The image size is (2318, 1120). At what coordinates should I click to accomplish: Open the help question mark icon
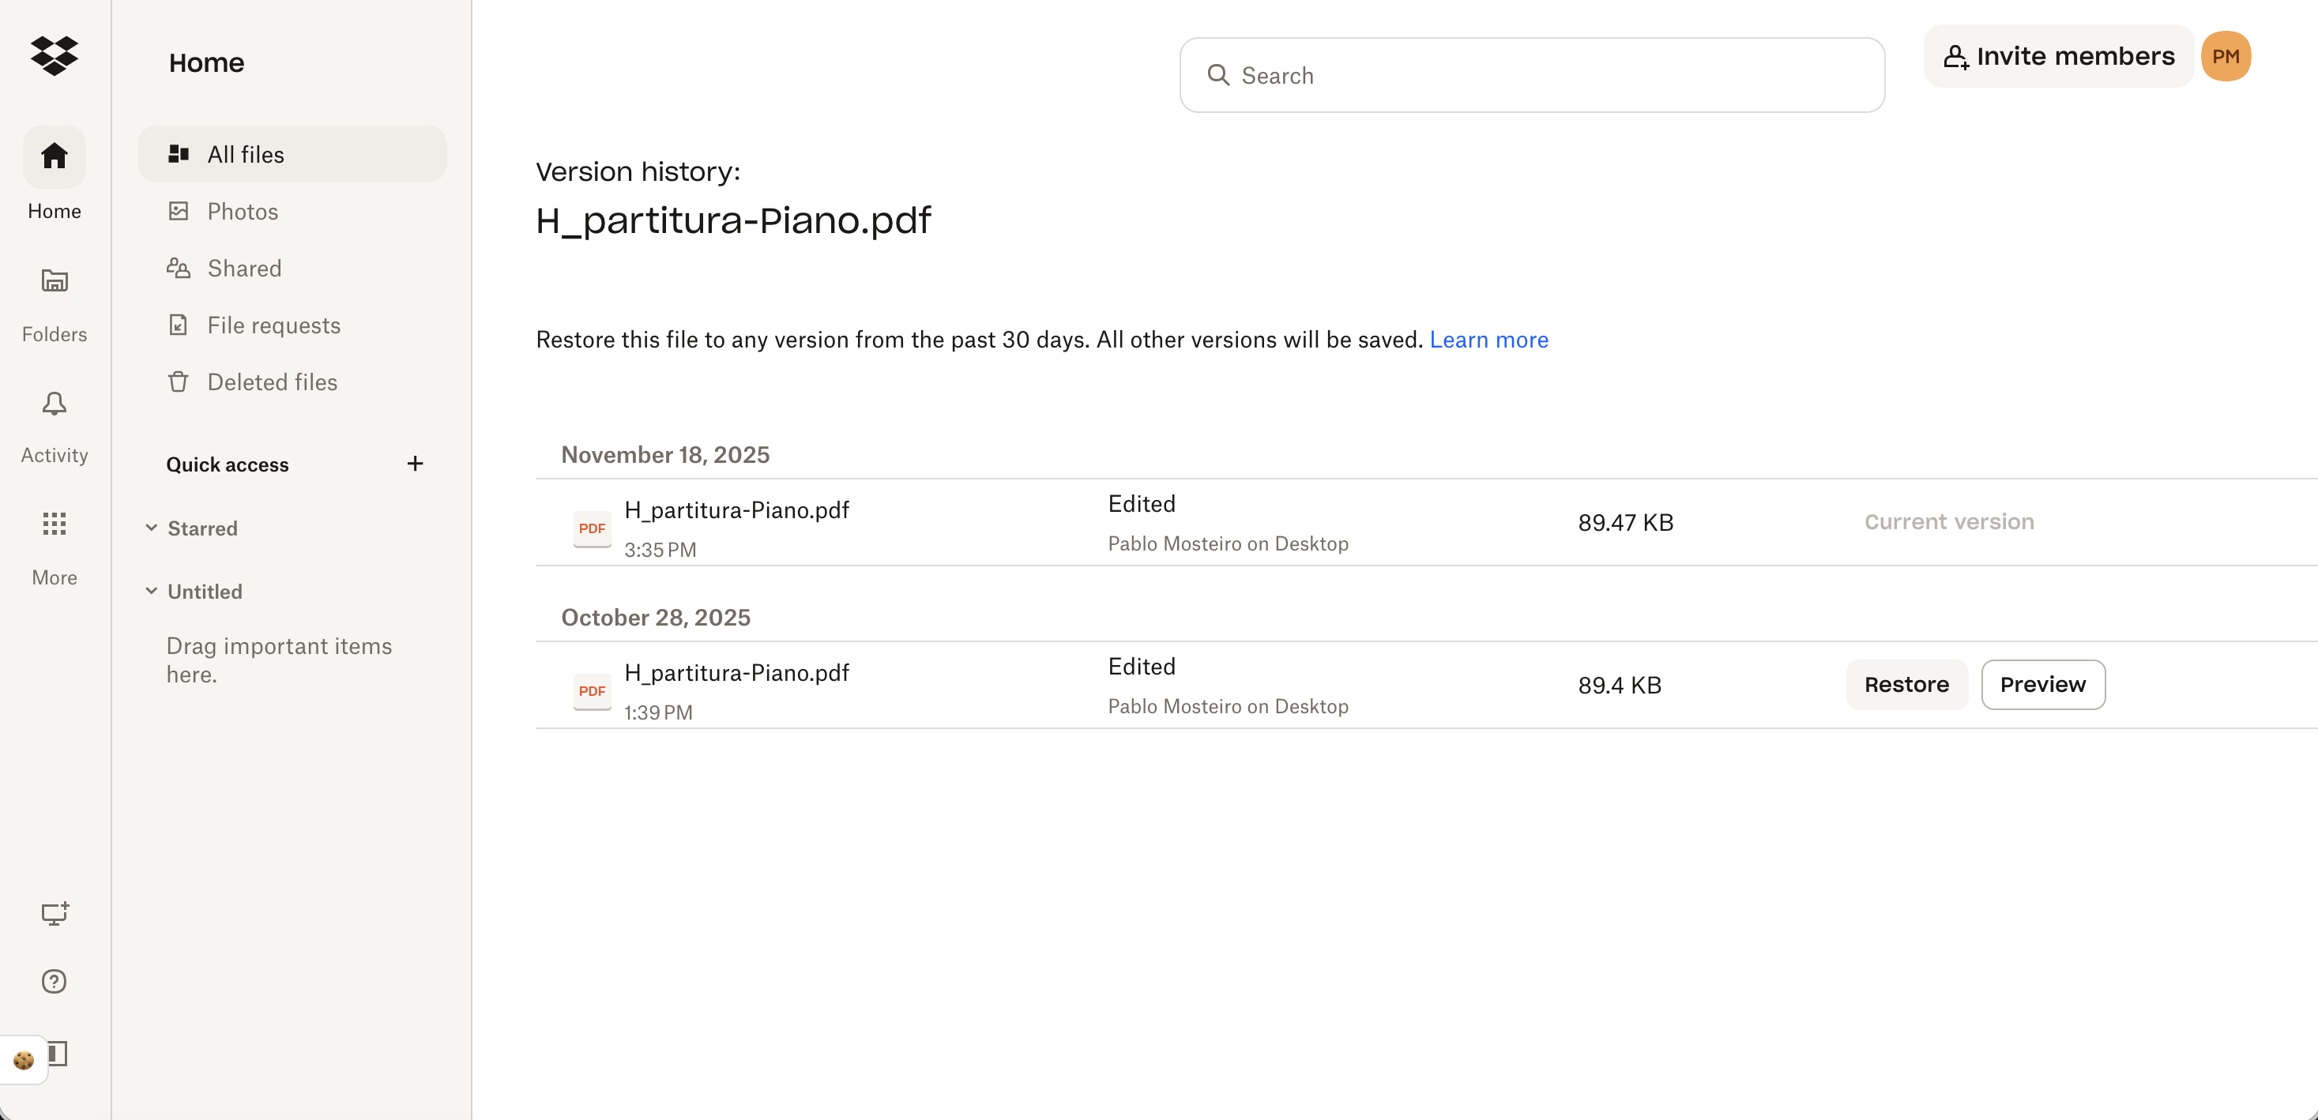54,980
